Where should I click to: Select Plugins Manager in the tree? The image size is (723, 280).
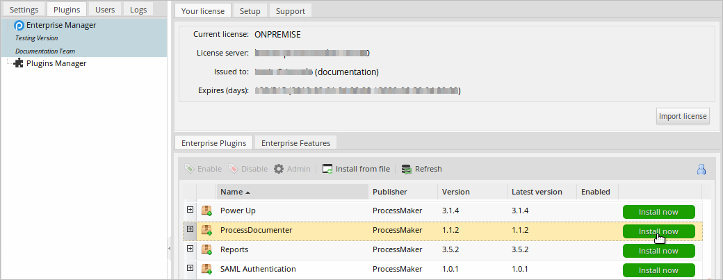click(x=56, y=63)
